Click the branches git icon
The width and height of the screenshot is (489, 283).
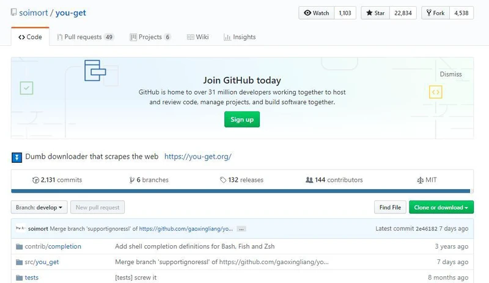[132, 180]
